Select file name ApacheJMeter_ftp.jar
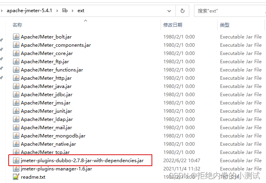Image resolution: width=266 pixels, height=183 pixels. 45,62
